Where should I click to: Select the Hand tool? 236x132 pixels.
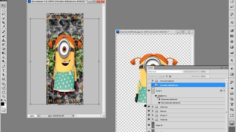(x=3, y=92)
